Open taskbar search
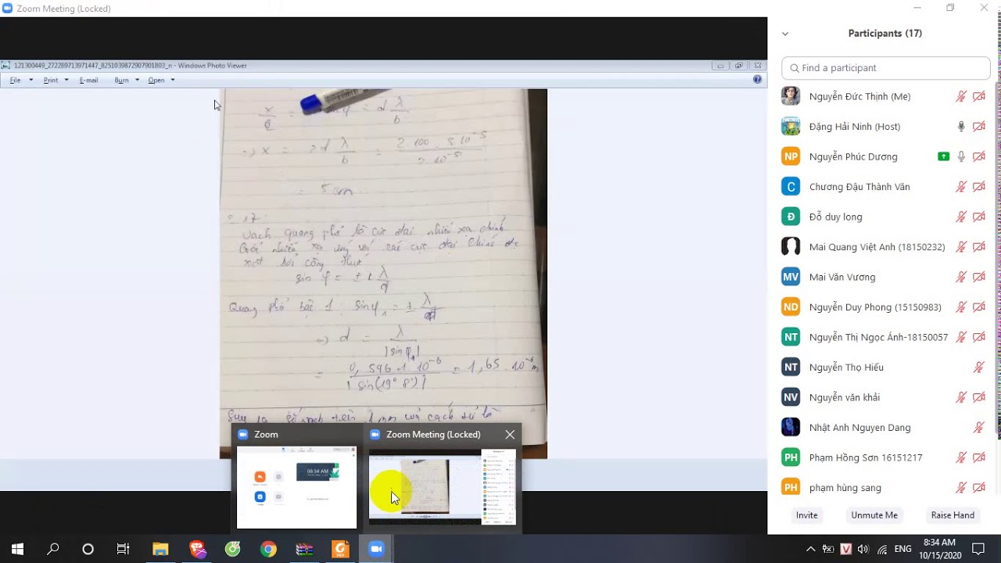The height and width of the screenshot is (563, 1001). coord(53,549)
